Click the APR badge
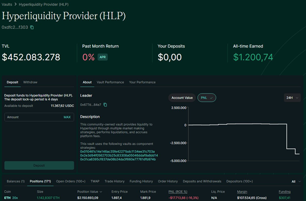Image resolution: width=306 pixels, height=201 pixels. coord(103,57)
